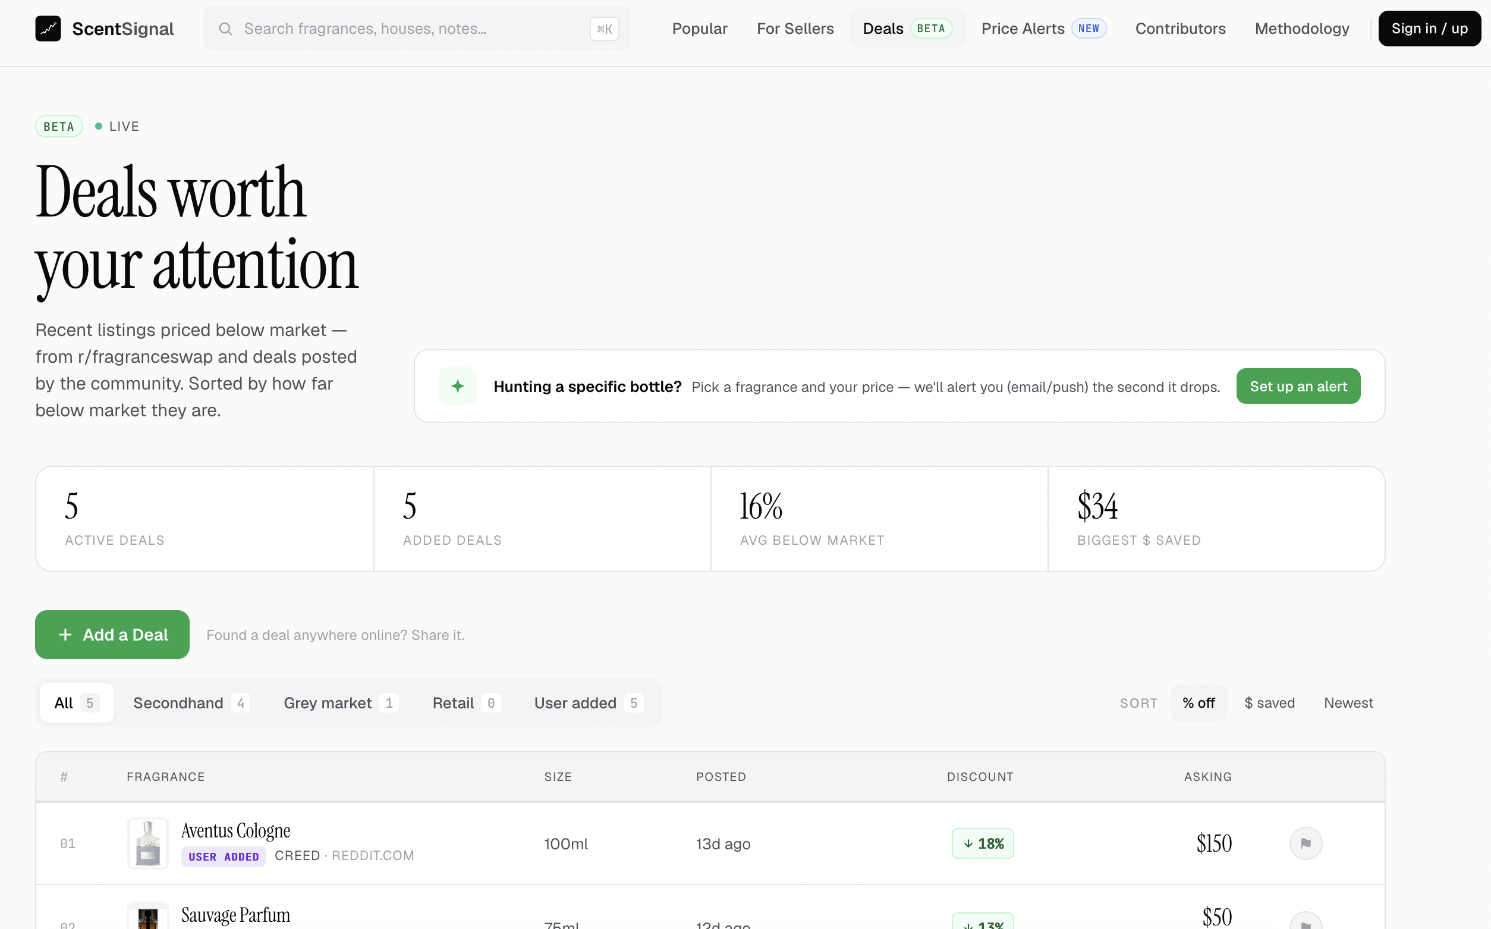
Task: Click the ScentSignal logo icon
Action: [48, 29]
